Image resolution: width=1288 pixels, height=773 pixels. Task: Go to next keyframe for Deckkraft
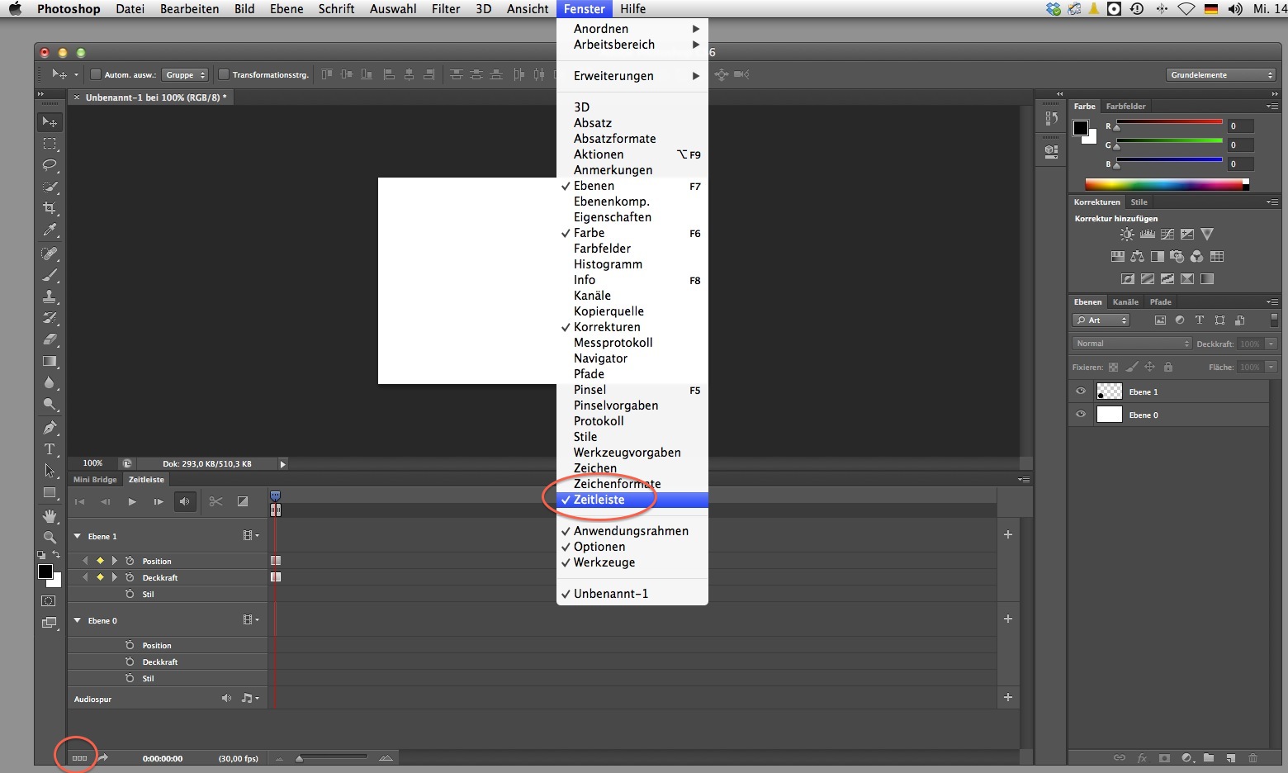point(115,577)
